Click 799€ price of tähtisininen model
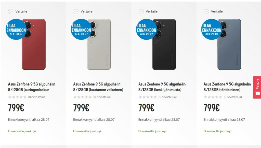 point(212,108)
